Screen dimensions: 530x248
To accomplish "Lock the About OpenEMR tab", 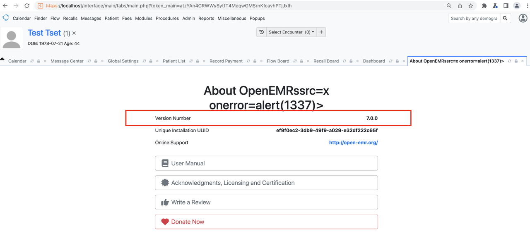I will pyautogui.click(x=516, y=61).
